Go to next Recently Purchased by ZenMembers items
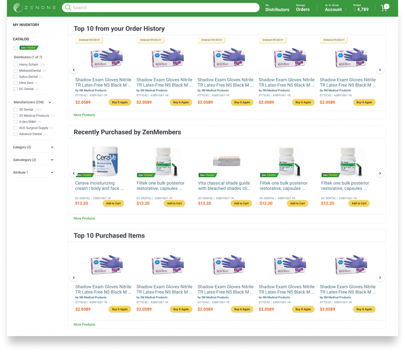The image size is (405, 352). (380, 173)
